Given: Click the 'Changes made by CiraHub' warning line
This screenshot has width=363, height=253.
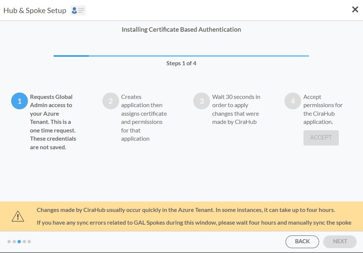Looking at the screenshot, I should 186,210.
